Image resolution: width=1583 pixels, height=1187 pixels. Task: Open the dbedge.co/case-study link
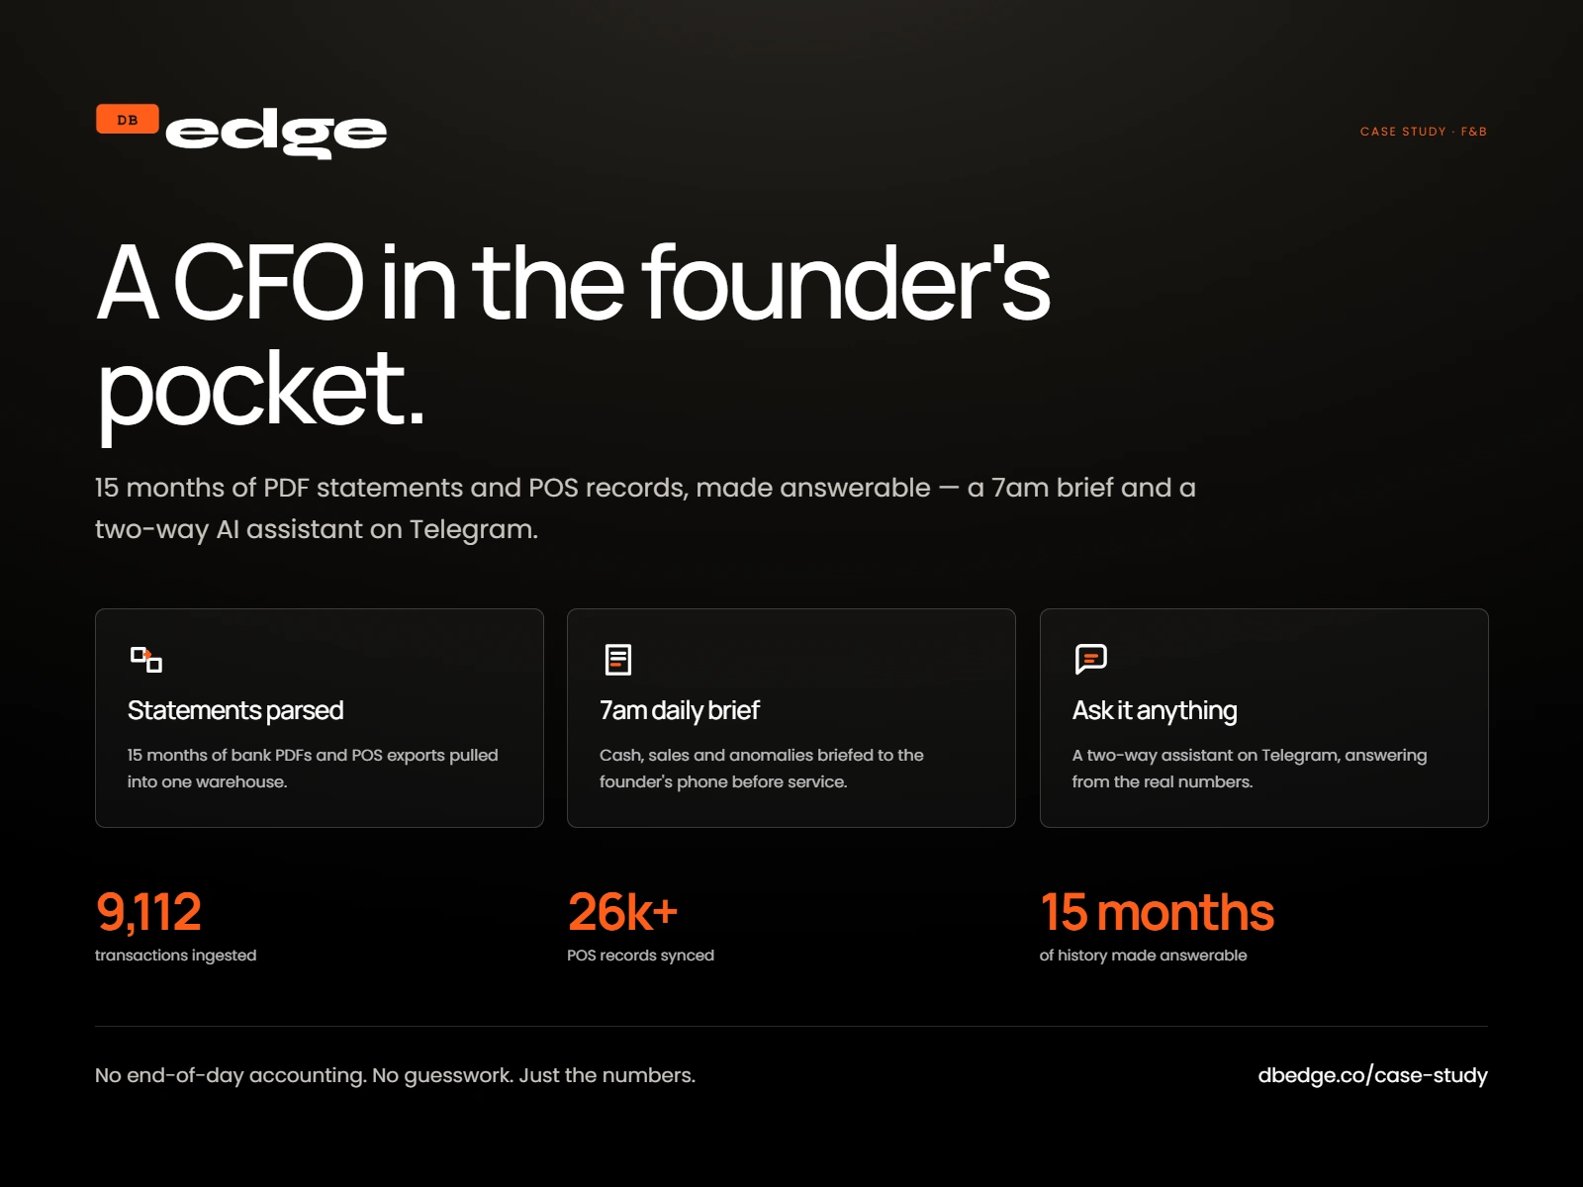[1372, 1075]
